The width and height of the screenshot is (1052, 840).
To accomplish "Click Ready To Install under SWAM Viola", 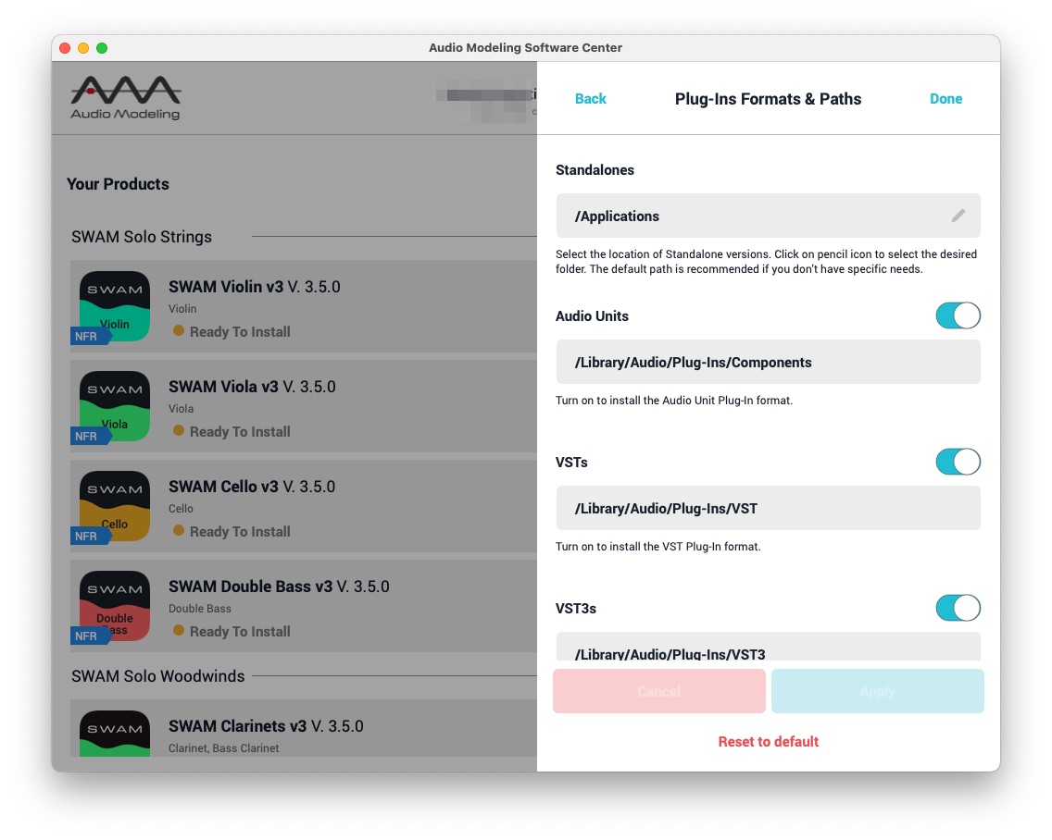I will 240,432.
